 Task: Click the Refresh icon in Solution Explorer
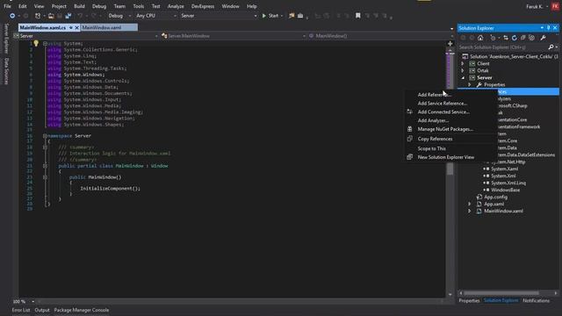515,38
